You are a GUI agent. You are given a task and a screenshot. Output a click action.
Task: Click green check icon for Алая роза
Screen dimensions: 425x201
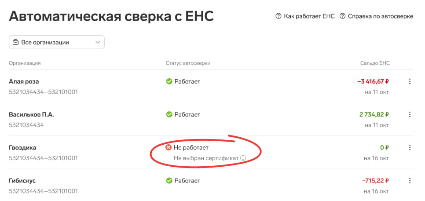[x=169, y=81]
